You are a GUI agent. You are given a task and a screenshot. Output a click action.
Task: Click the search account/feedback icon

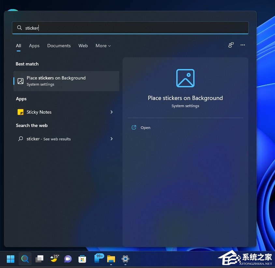click(231, 45)
